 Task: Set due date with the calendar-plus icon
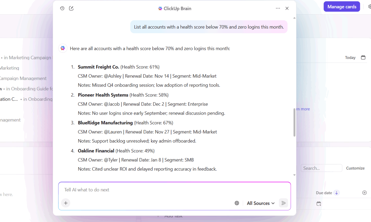point(319,204)
